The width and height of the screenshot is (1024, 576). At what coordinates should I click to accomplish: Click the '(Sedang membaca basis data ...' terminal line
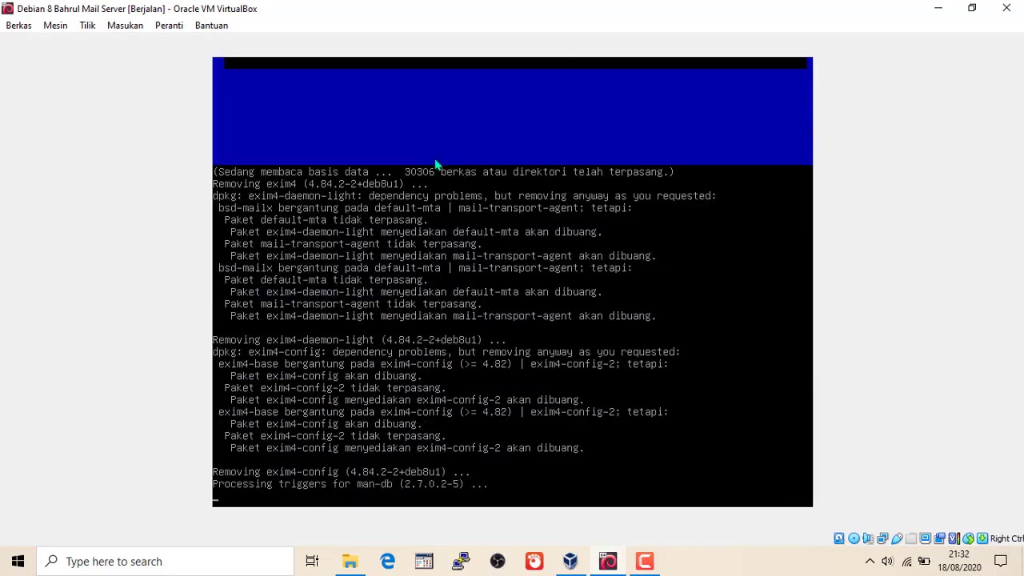coord(443,172)
